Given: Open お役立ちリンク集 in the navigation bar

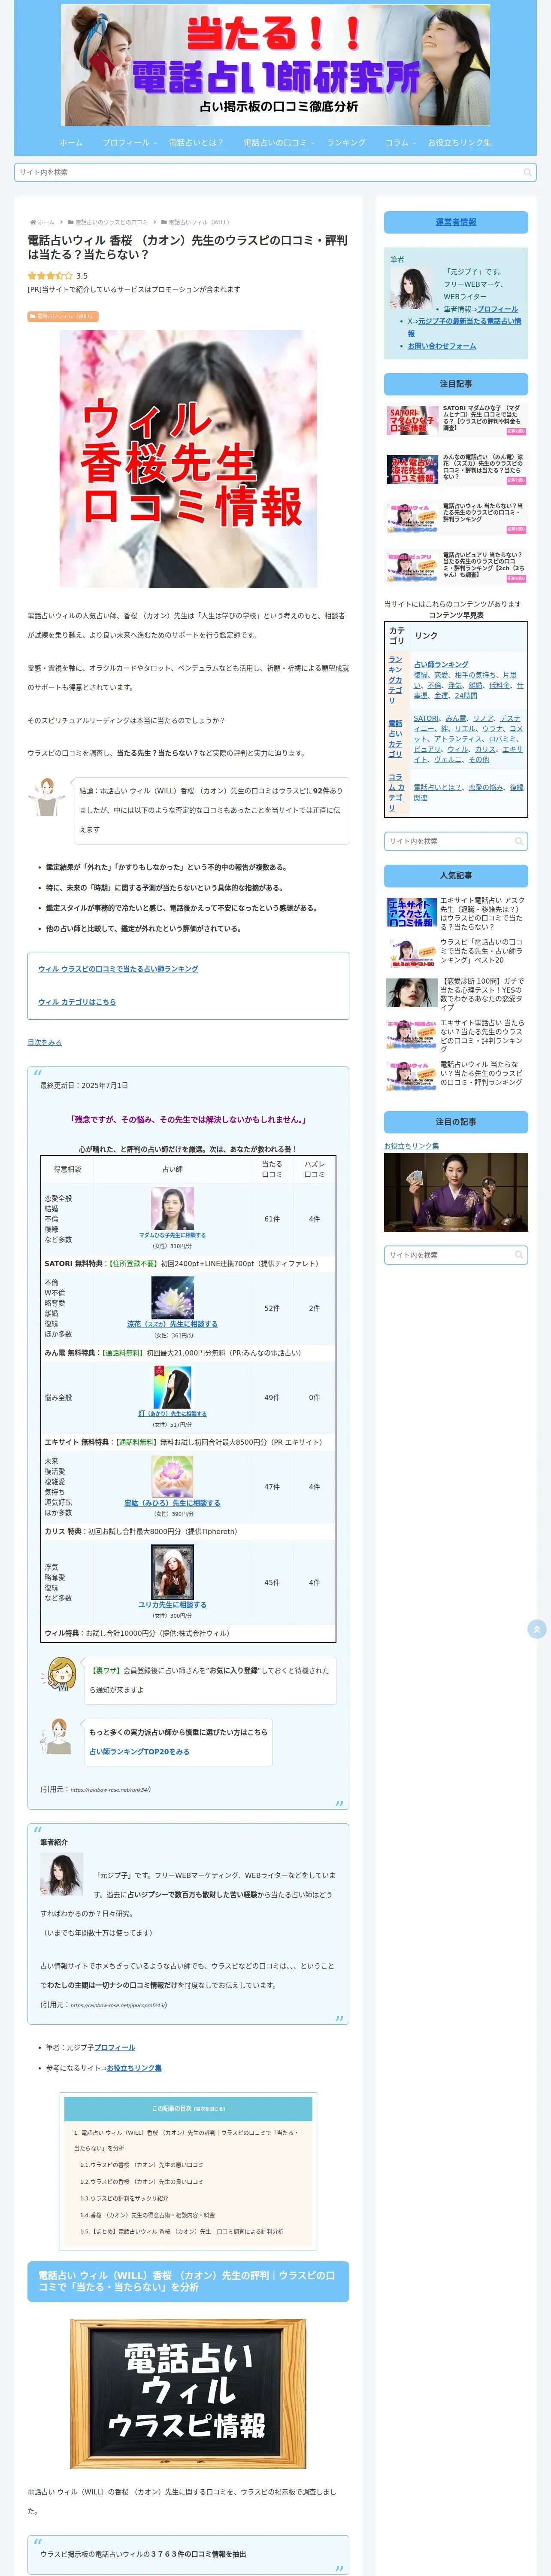Looking at the screenshot, I should tap(459, 142).
